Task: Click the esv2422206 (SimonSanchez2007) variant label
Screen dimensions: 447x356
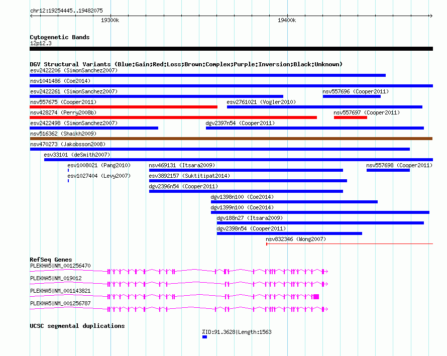Action: pyautogui.click(x=74, y=70)
